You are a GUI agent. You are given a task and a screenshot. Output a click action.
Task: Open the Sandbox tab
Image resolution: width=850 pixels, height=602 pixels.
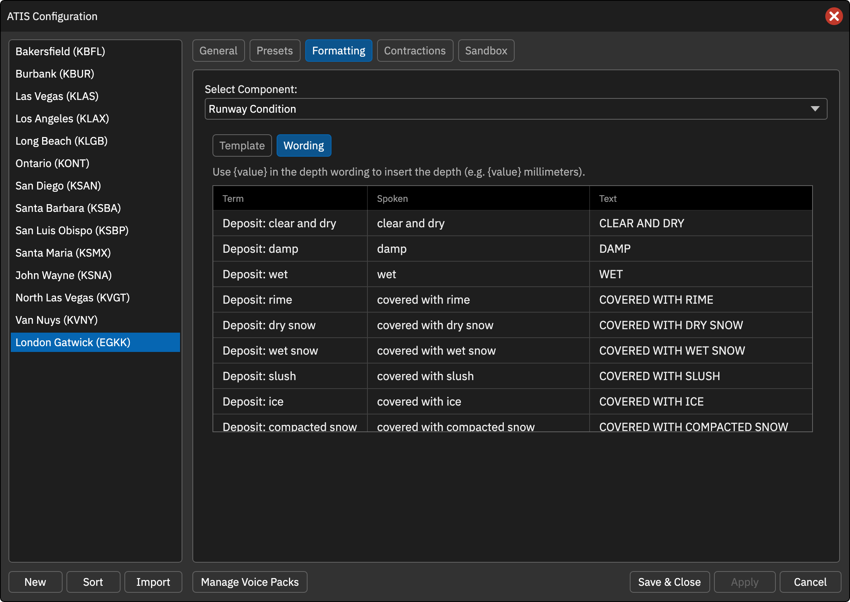pos(486,51)
